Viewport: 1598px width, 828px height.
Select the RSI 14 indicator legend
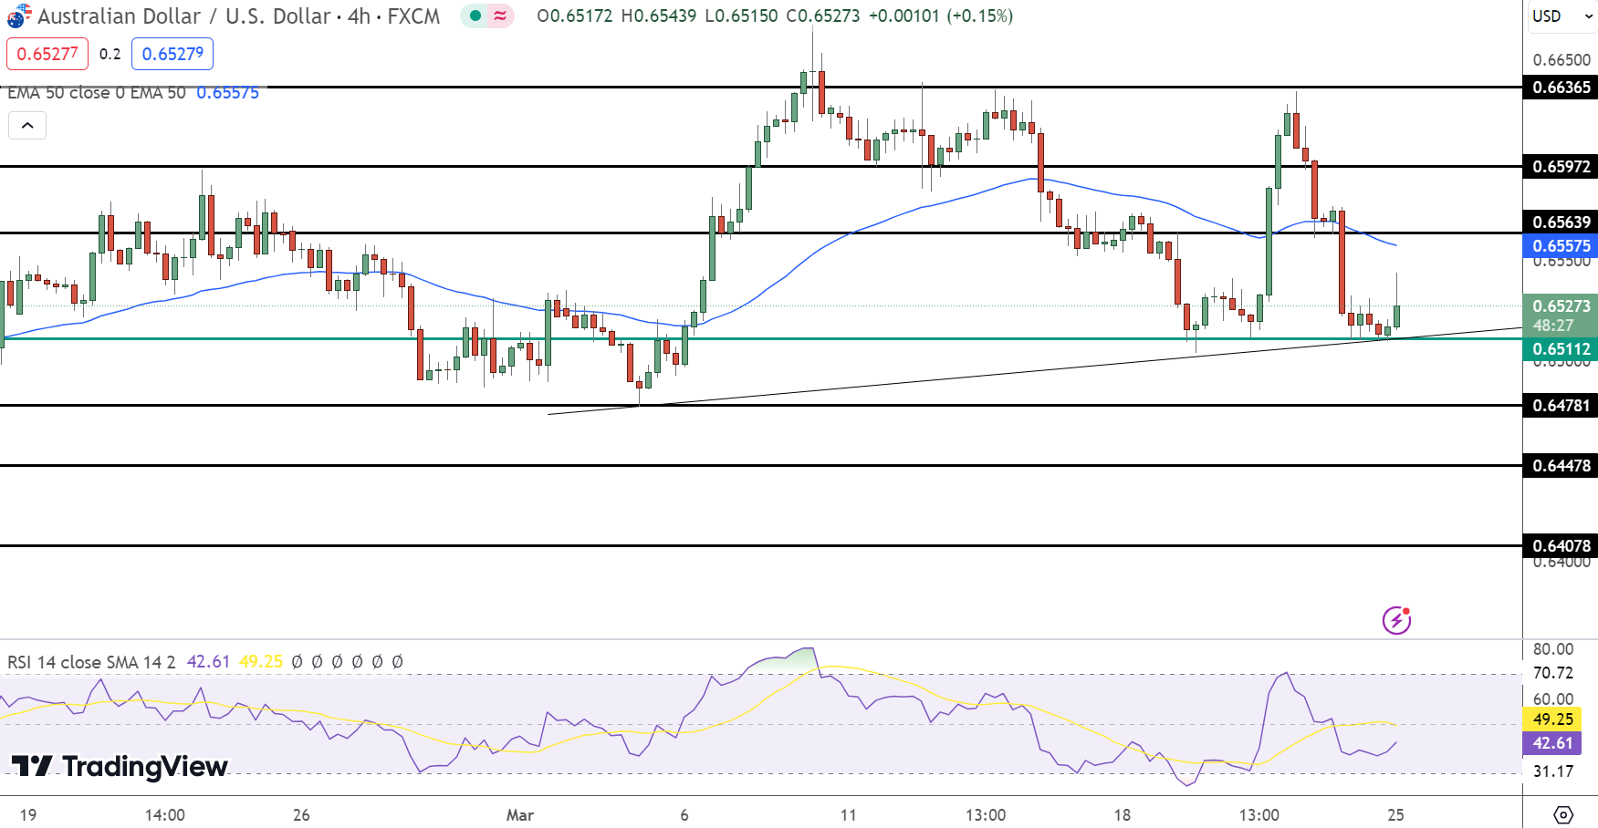(x=91, y=662)
